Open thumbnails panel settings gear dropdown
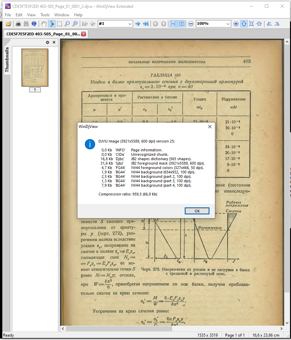This screenshot has height=340, width=291. click(x=48, y=42)
